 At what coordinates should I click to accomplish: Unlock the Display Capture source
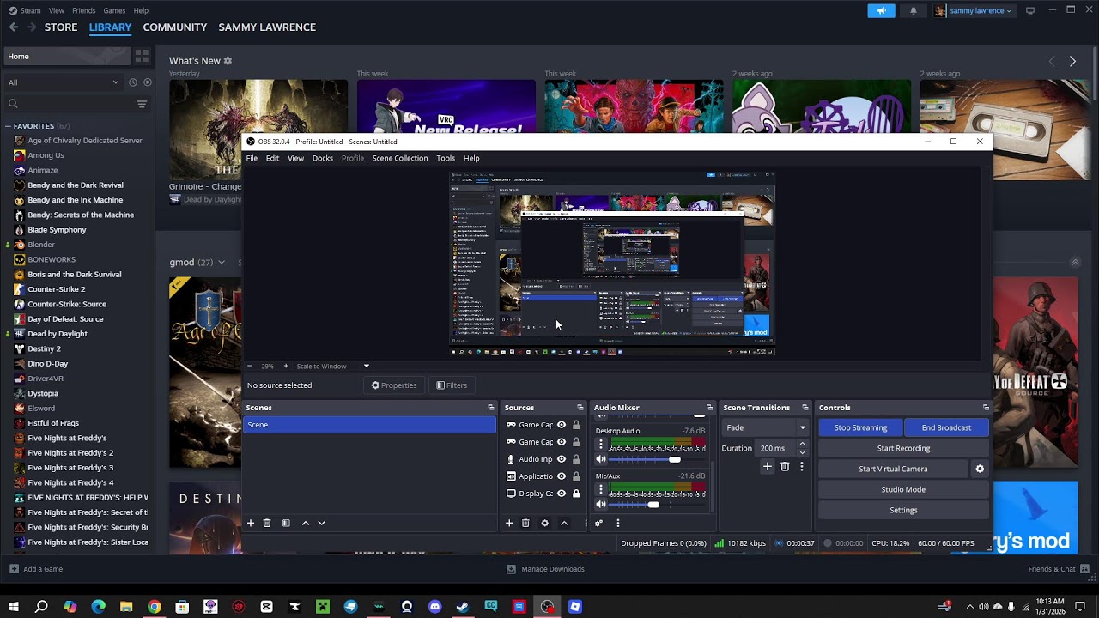click(576, 494)
